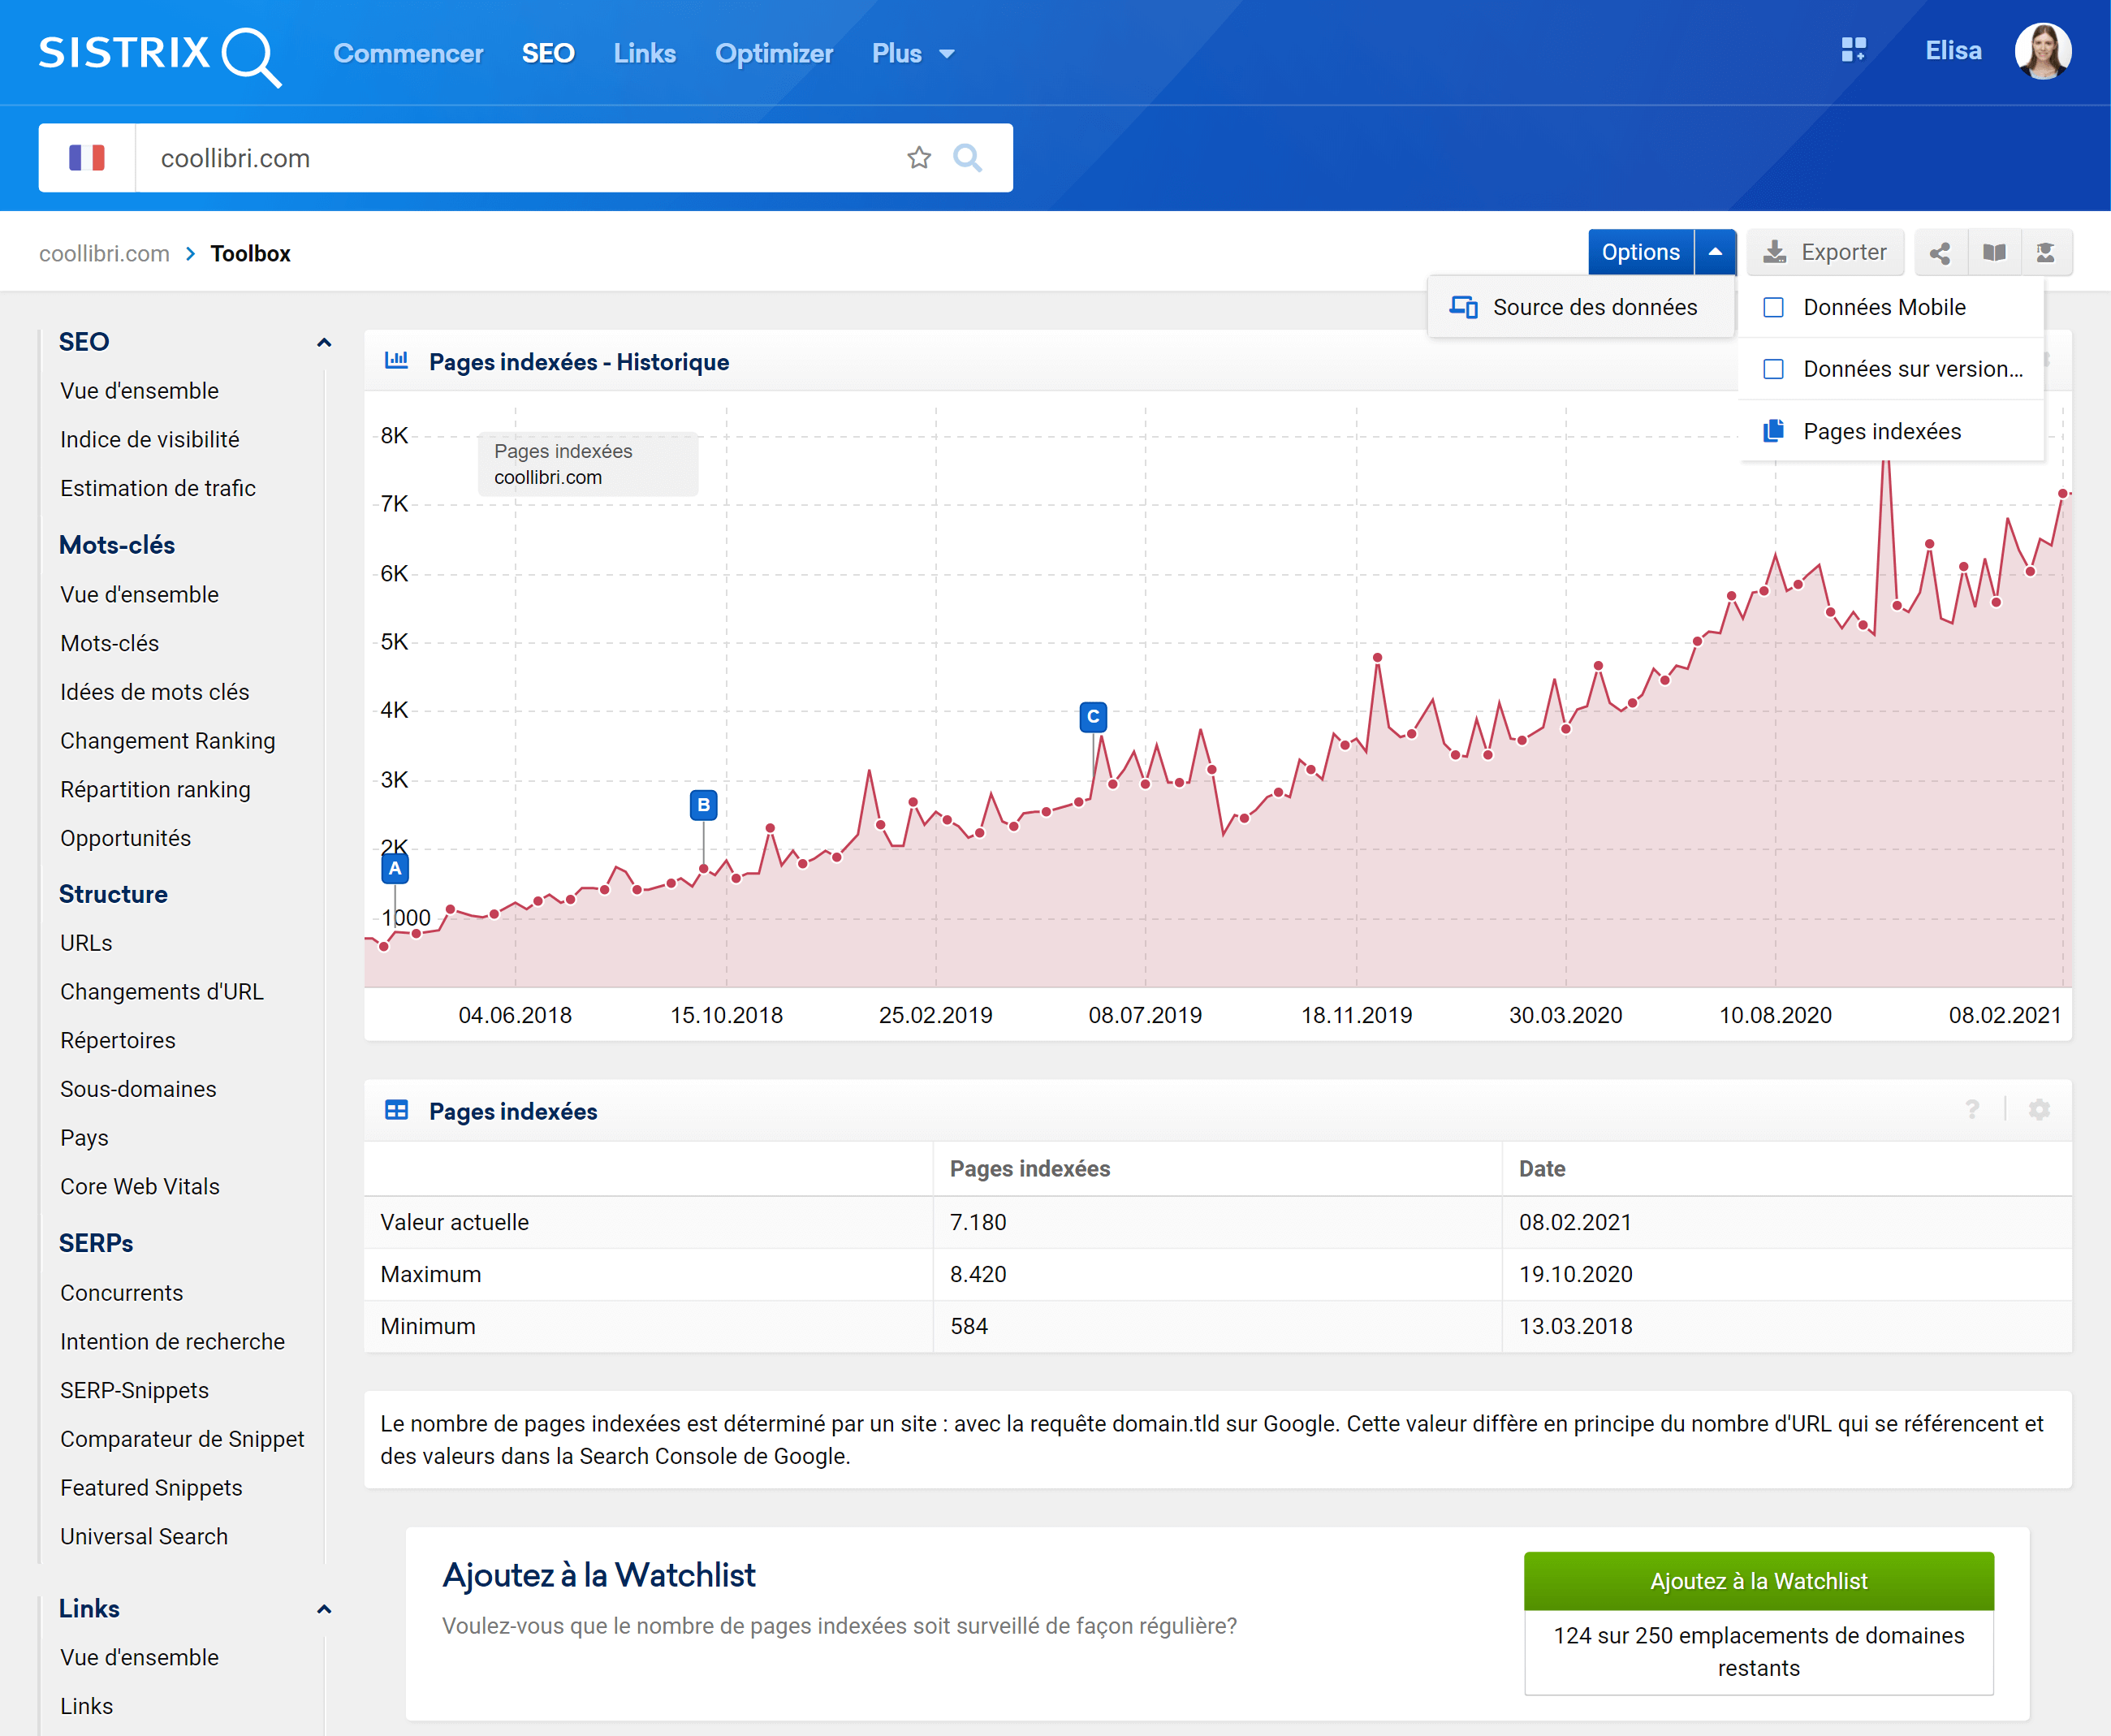
Task: Select Pages indexées in options menu
Action: coord(1891,431)
